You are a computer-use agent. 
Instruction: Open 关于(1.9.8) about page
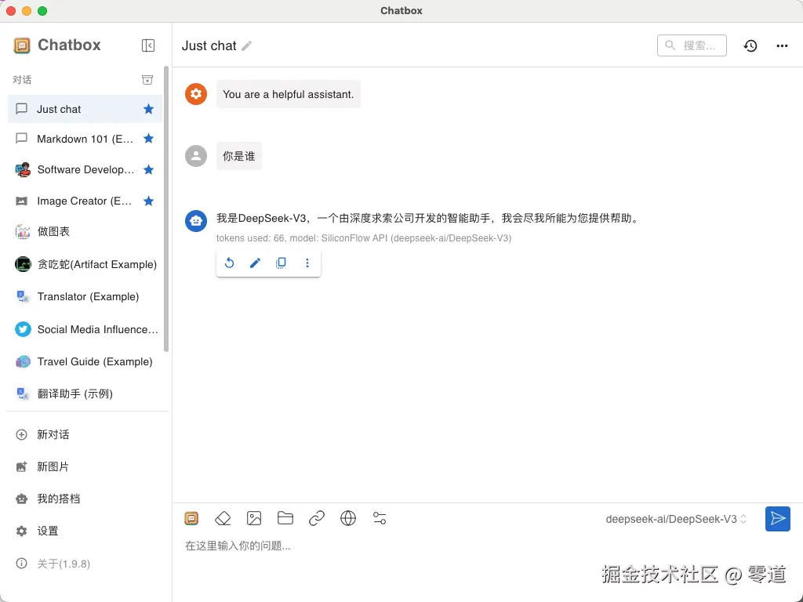tap(85, 564)
